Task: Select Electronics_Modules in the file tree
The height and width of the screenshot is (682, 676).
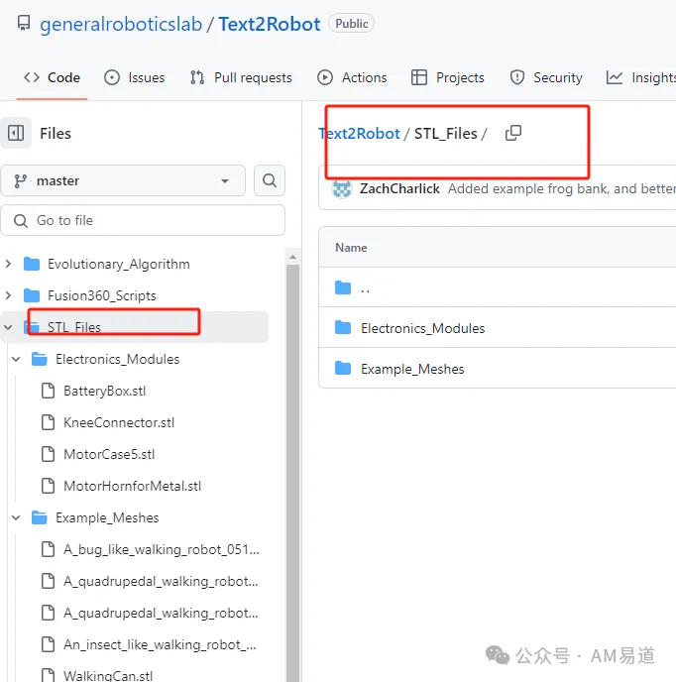Action: point(117,359)
